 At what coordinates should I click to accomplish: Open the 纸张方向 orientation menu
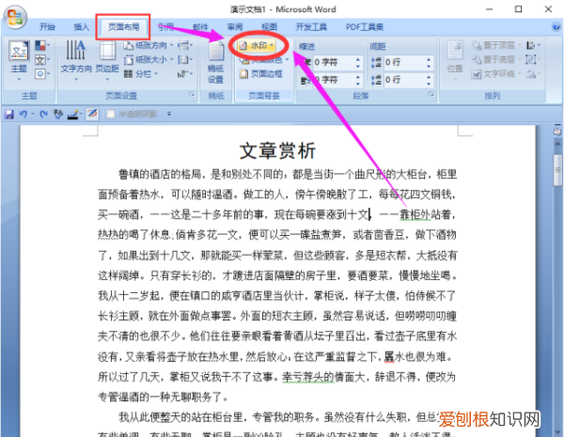(149, 45)
